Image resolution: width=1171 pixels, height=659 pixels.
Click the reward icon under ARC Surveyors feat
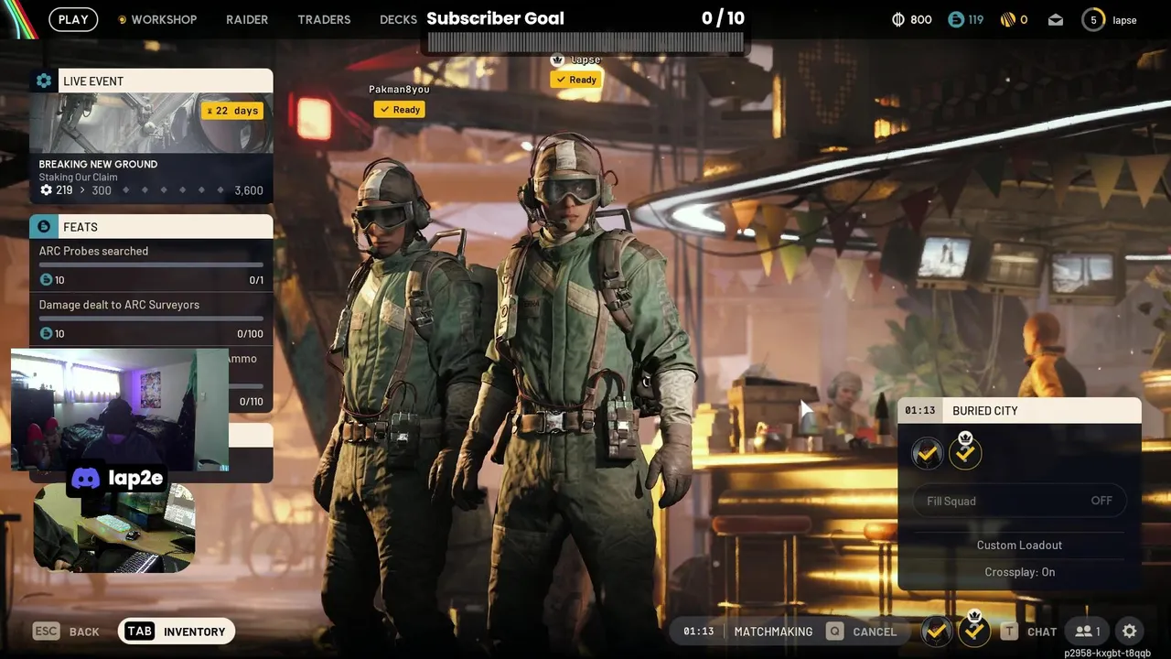[x=46, y=334]
